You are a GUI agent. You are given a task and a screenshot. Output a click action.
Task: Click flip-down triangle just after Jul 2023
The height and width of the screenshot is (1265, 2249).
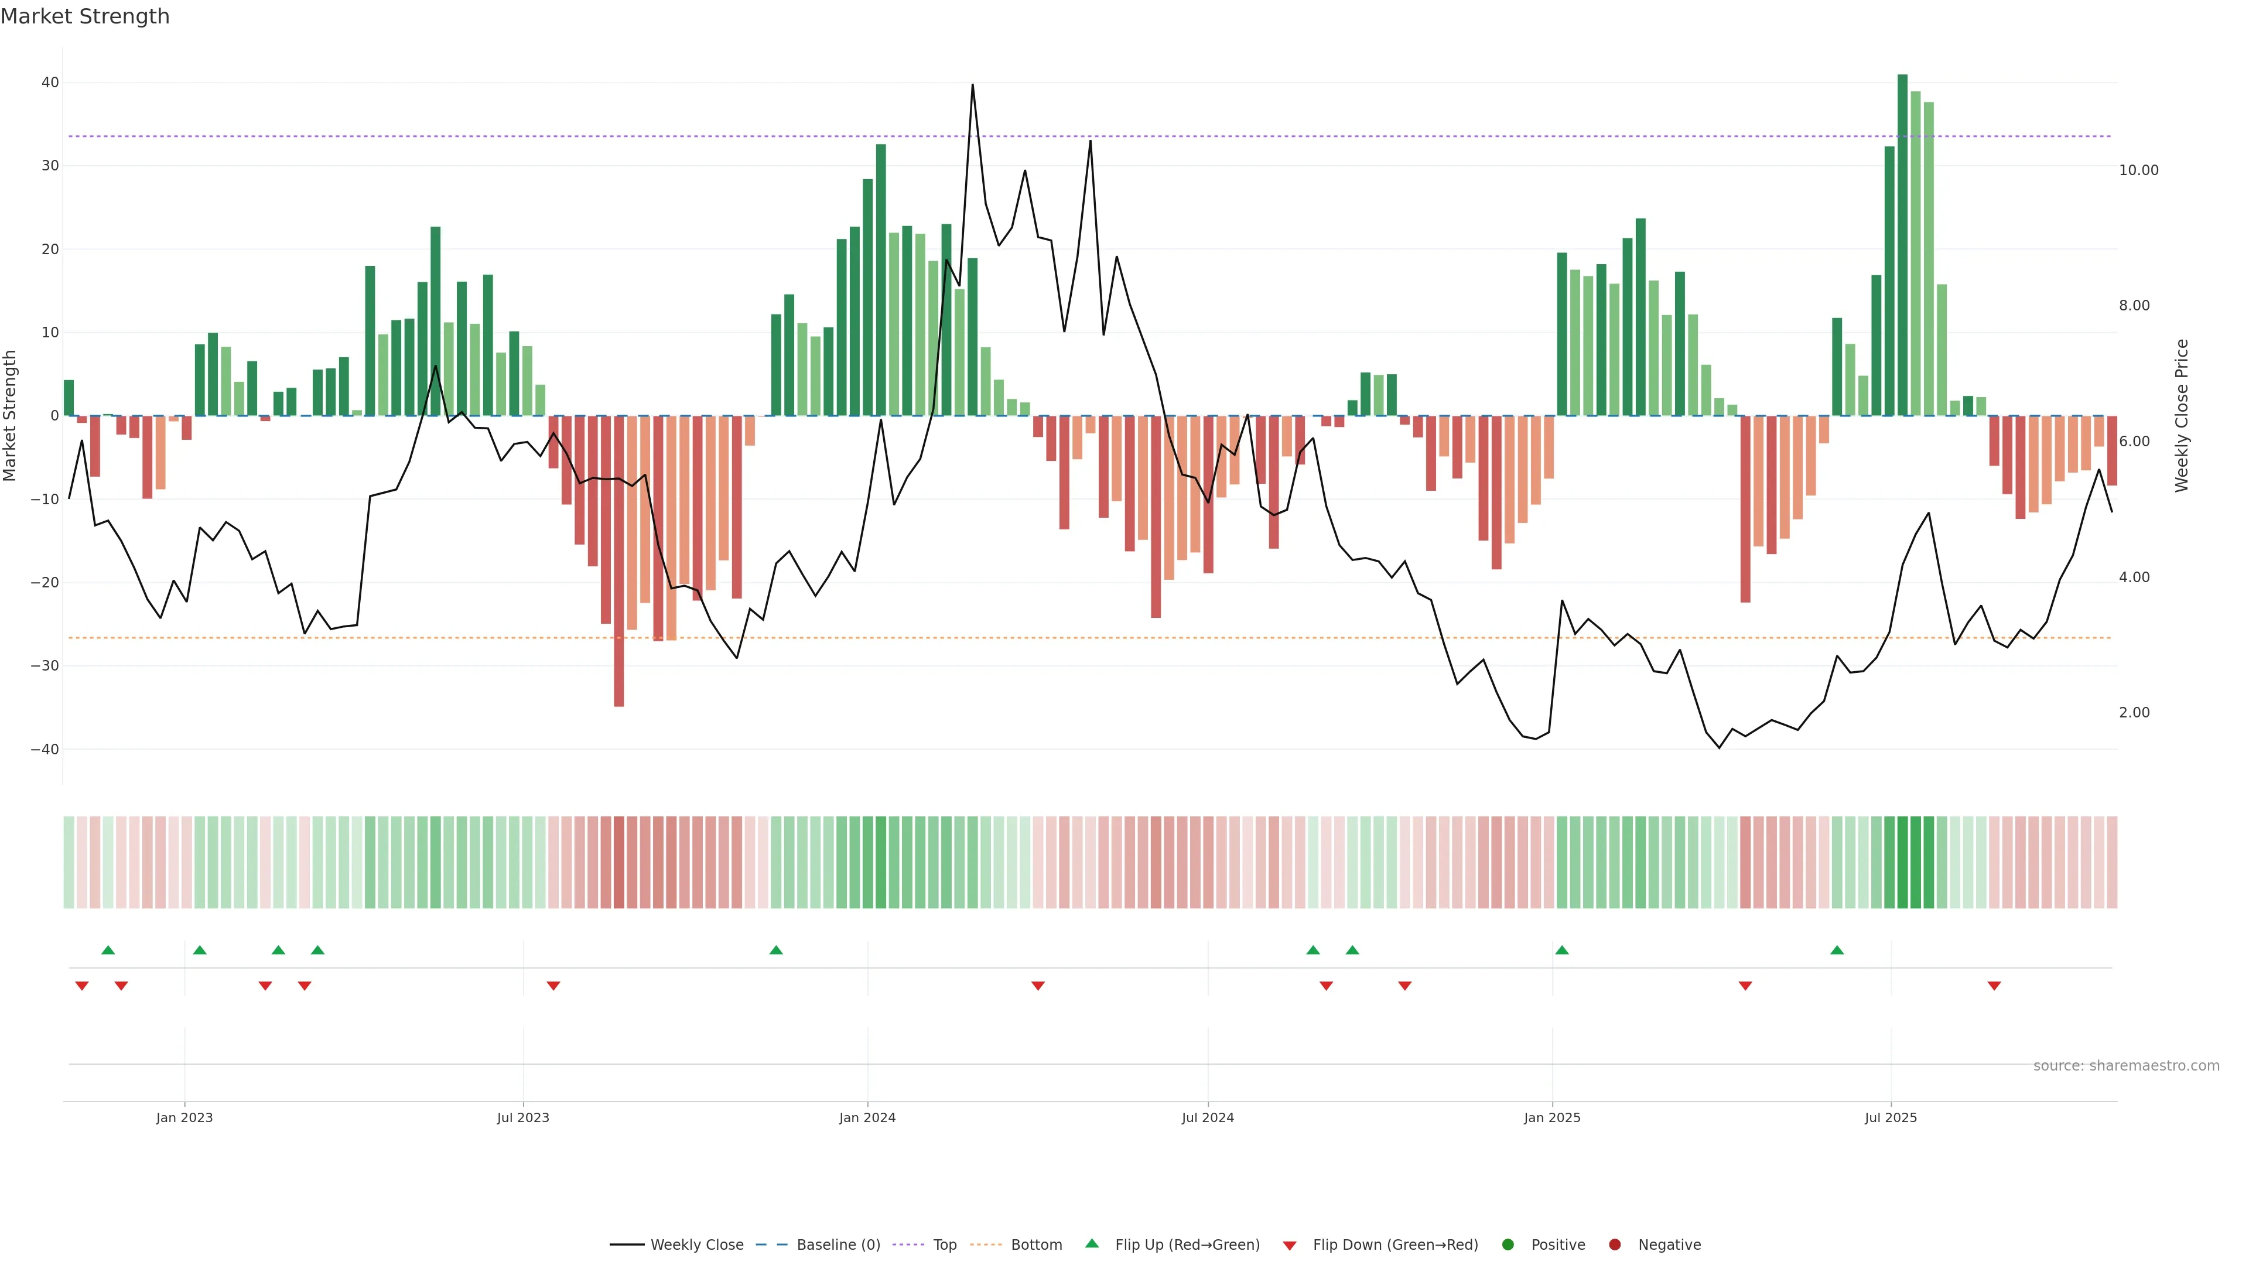tap(553, 986)
